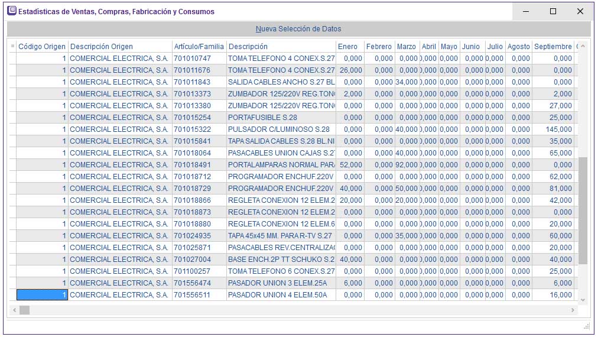Maximize the Estadísticas window

(x=553, y=11)
